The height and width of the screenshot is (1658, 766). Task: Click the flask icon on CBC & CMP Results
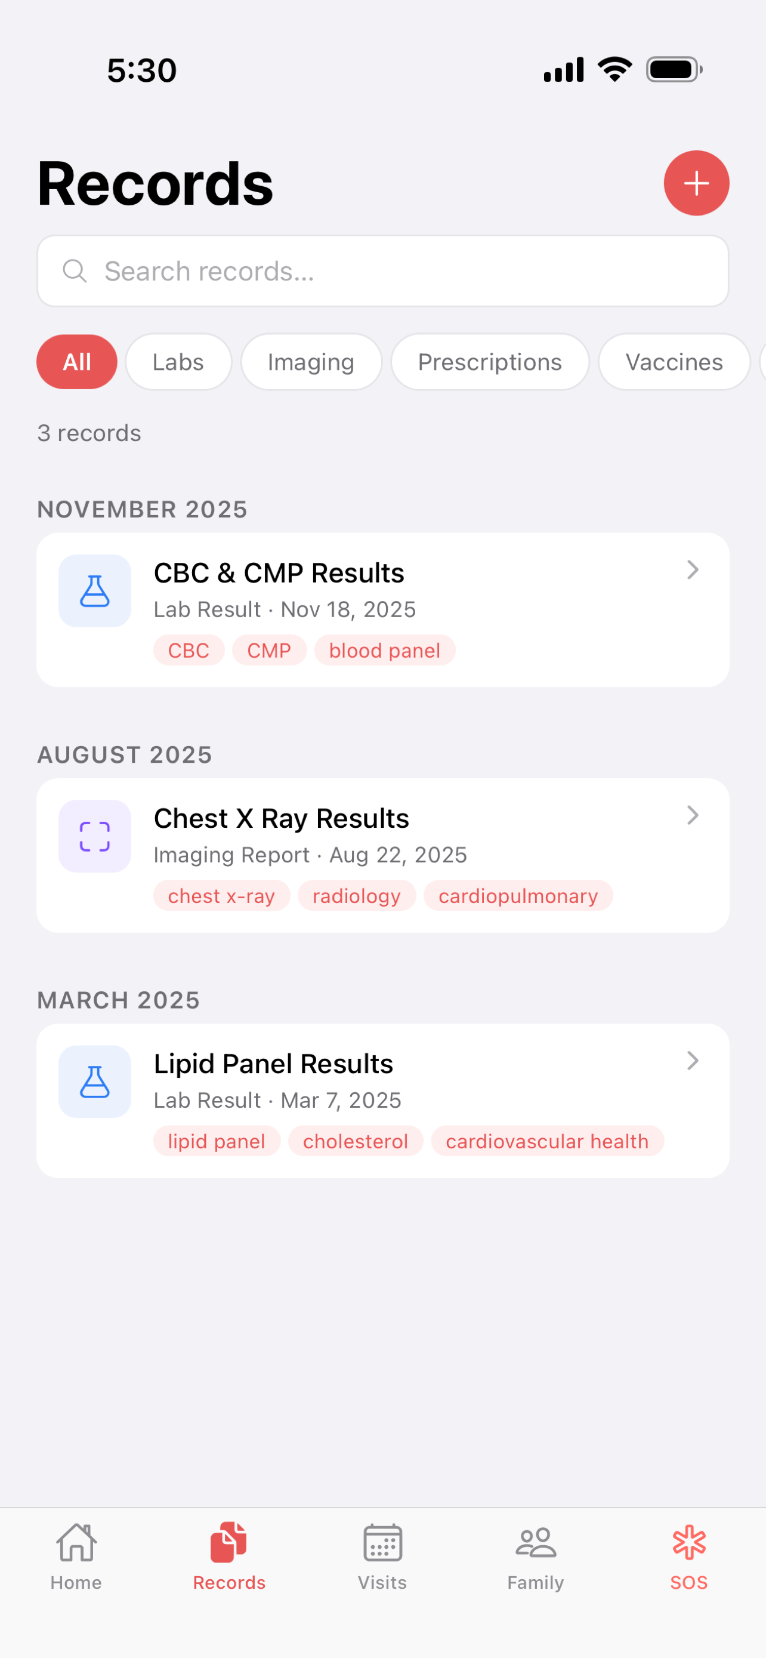tap(94, 591)
